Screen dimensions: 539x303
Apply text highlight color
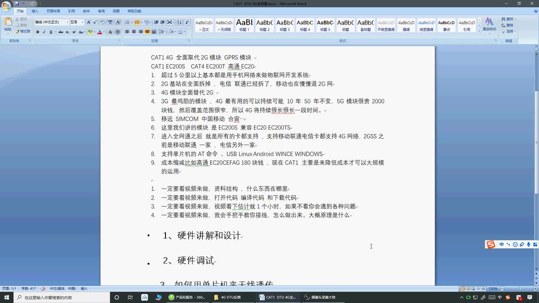90,32
